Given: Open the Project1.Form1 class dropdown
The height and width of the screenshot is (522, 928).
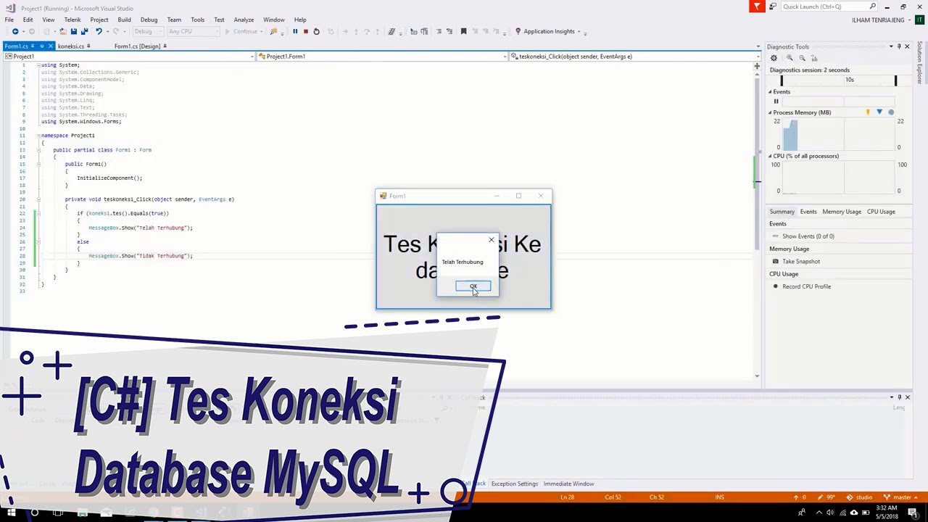Looking at the screenshot, I should tap(505, 57).
